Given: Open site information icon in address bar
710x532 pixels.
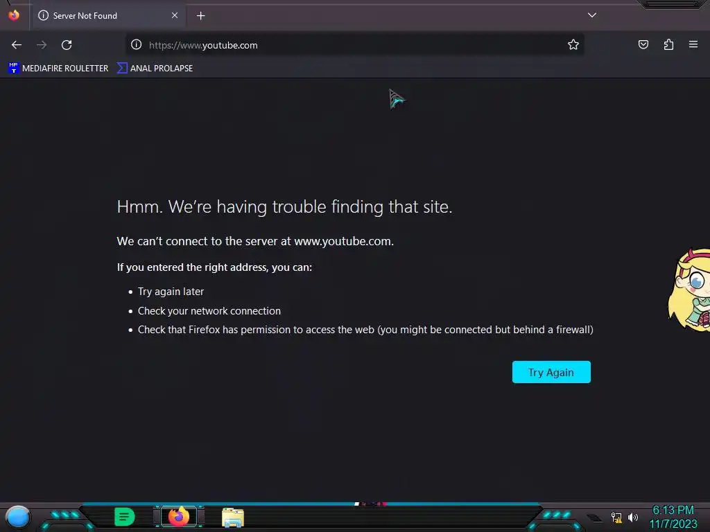Looking at the screenshot, I should [x=137, y=44].
